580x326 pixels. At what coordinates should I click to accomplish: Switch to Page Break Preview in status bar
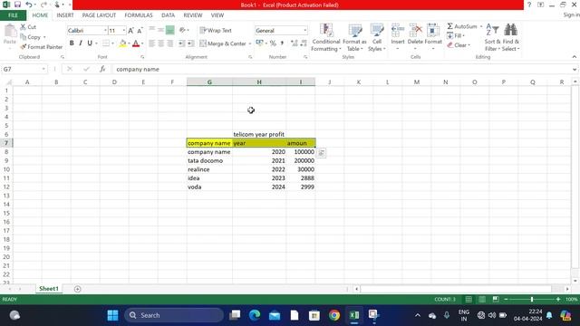pos(496,299)
